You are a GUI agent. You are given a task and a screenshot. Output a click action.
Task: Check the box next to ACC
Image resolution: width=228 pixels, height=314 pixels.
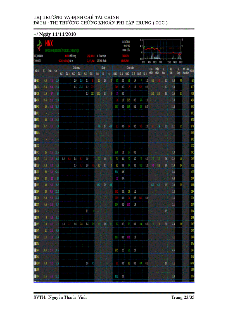coord(35,87)
